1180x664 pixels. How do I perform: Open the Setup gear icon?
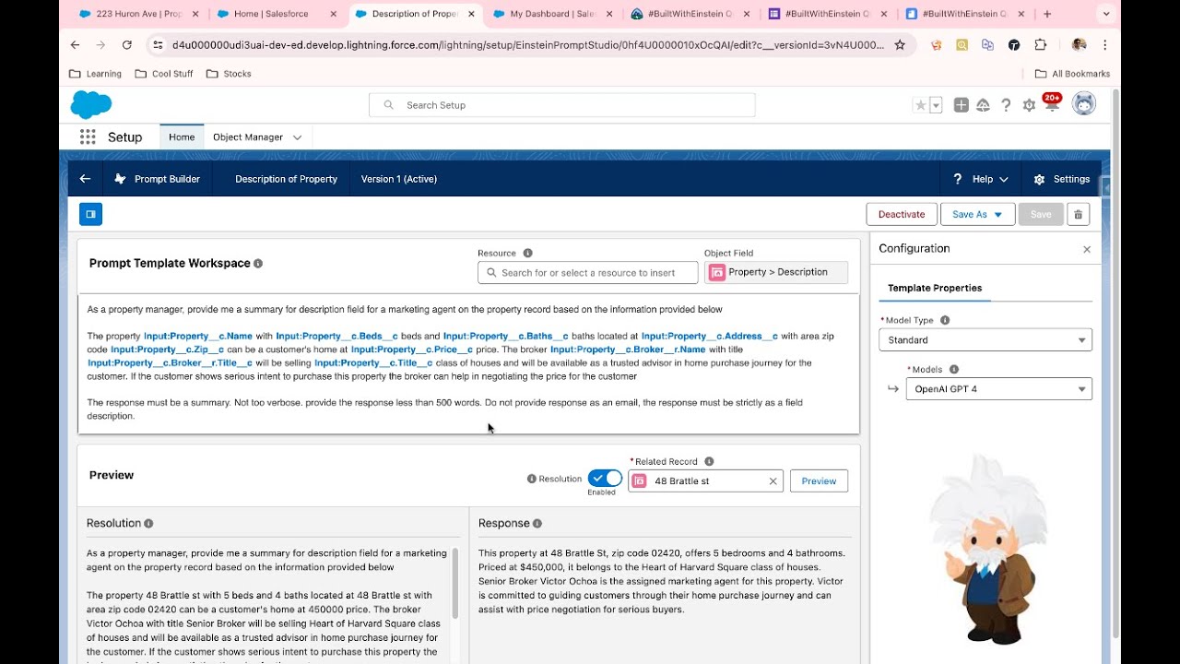(1029, 105)
